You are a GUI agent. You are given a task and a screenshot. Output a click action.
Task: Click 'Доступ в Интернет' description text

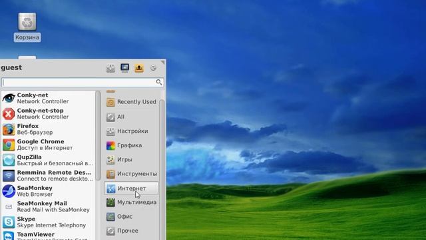tap(45, 148)
